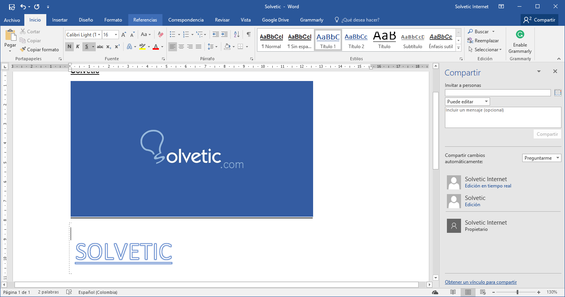Click the Redo/Repeat icon in the title bar
Image resolution: width=565 pixels, height=297 pixels.
coord(37,7)
